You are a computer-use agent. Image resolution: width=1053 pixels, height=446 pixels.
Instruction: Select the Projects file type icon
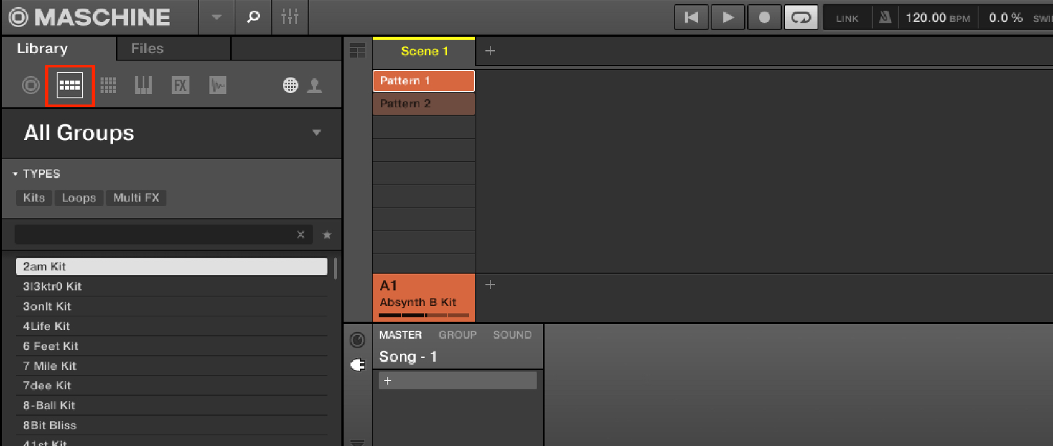coord(30,85)
